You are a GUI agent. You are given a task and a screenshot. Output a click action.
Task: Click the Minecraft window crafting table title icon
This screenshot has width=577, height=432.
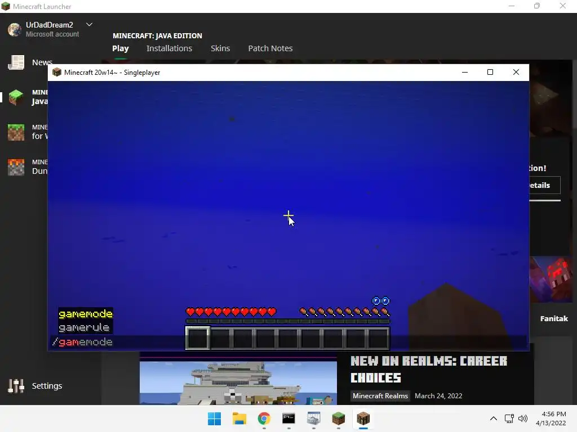57,73
